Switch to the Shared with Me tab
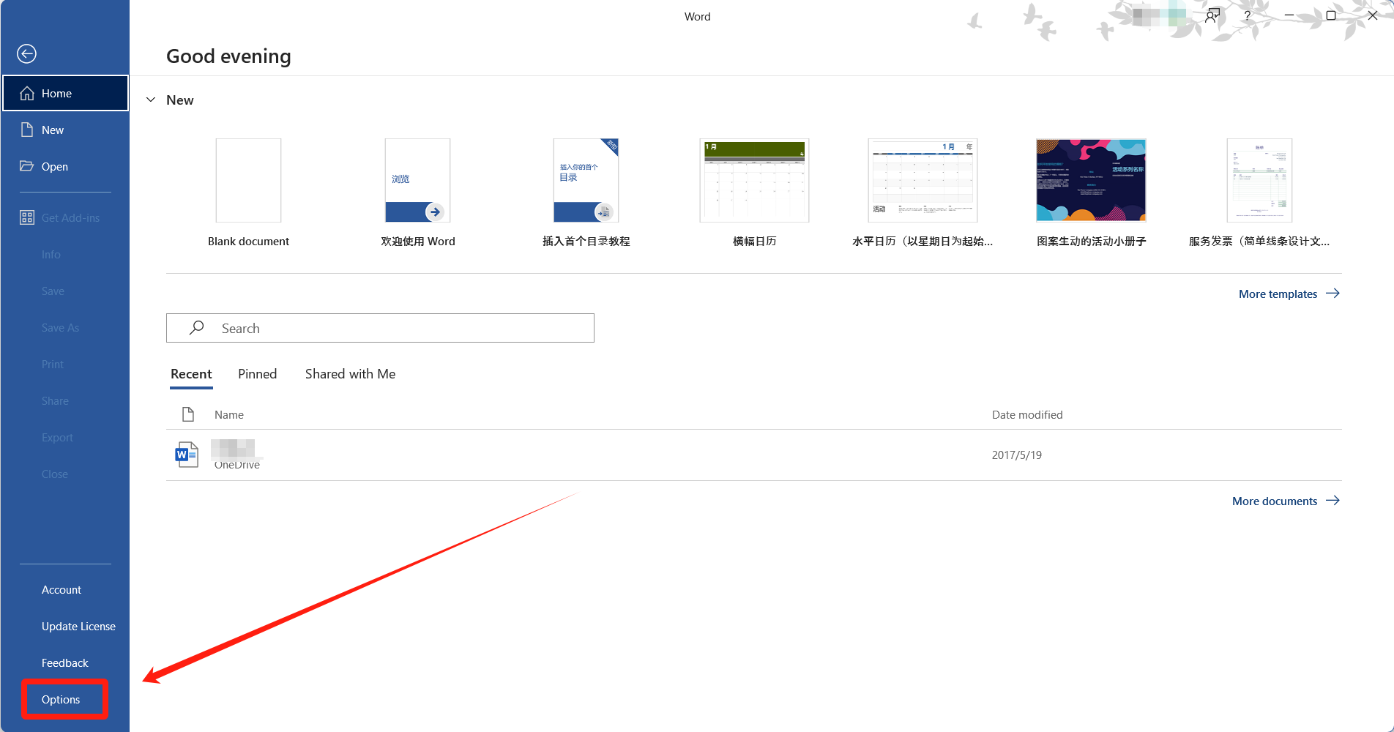The image size is (1394, 732). 350,374
